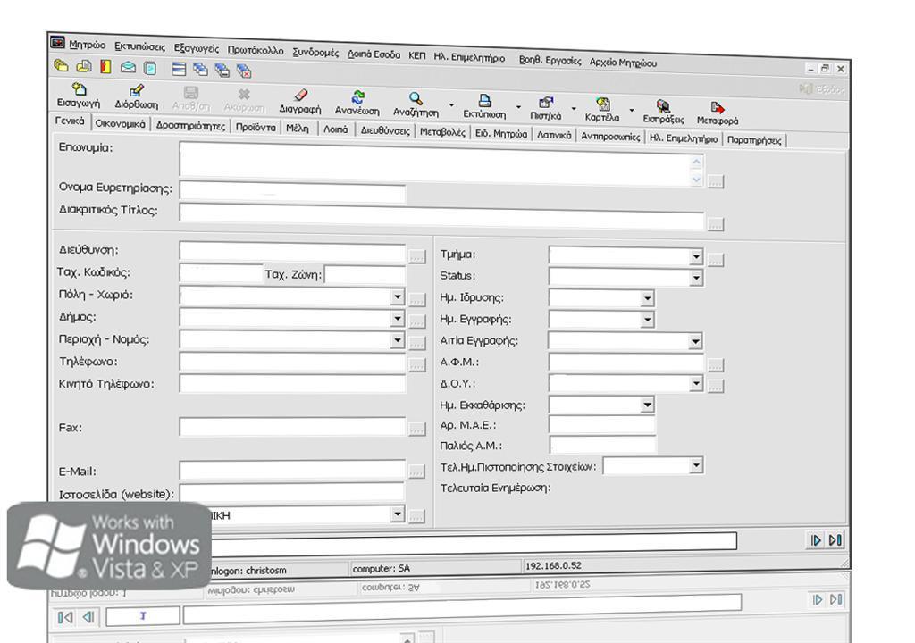The height and width of the screenshot is (643, 915).
Task: Click the Εκτύπωση (print) icon
Action: coord(484,101)
